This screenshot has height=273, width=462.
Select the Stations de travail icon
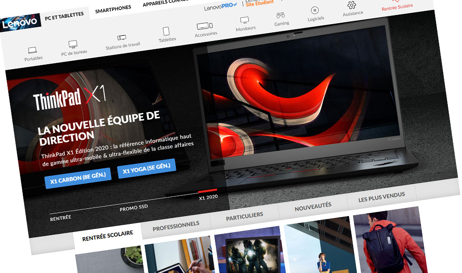(122, 37)
